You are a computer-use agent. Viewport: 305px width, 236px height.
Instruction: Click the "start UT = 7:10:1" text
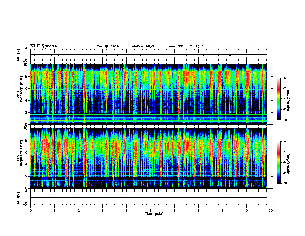(186, 46)
